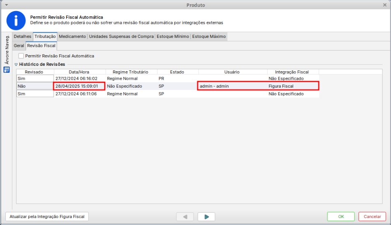Switch to the Detalhes tab
391x225 pixels.
(x=22, y=37)
